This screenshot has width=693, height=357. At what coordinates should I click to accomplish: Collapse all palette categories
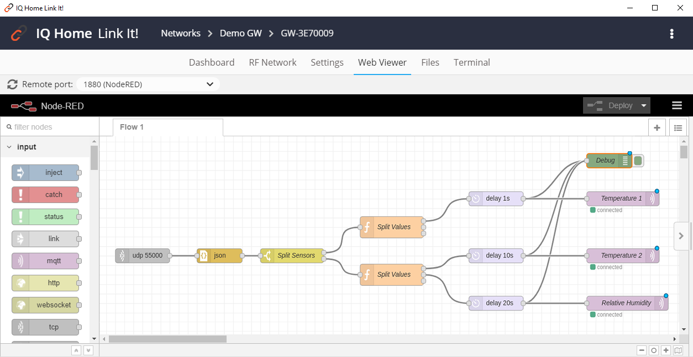(76, 350)
